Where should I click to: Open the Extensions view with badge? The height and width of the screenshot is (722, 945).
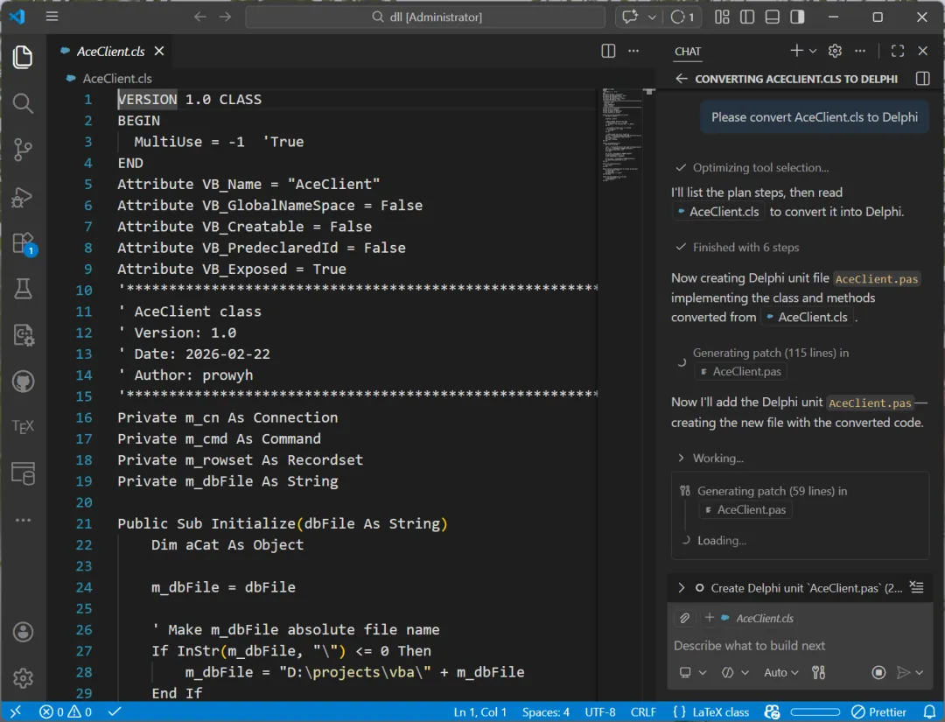point(23,243)
